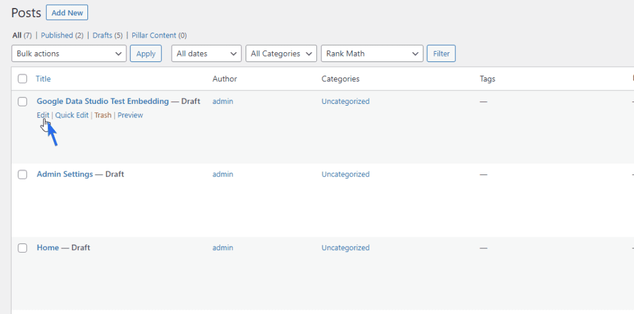
Task: Check the Google Data Studio post checkbox
Action: (x=23, y=101)
